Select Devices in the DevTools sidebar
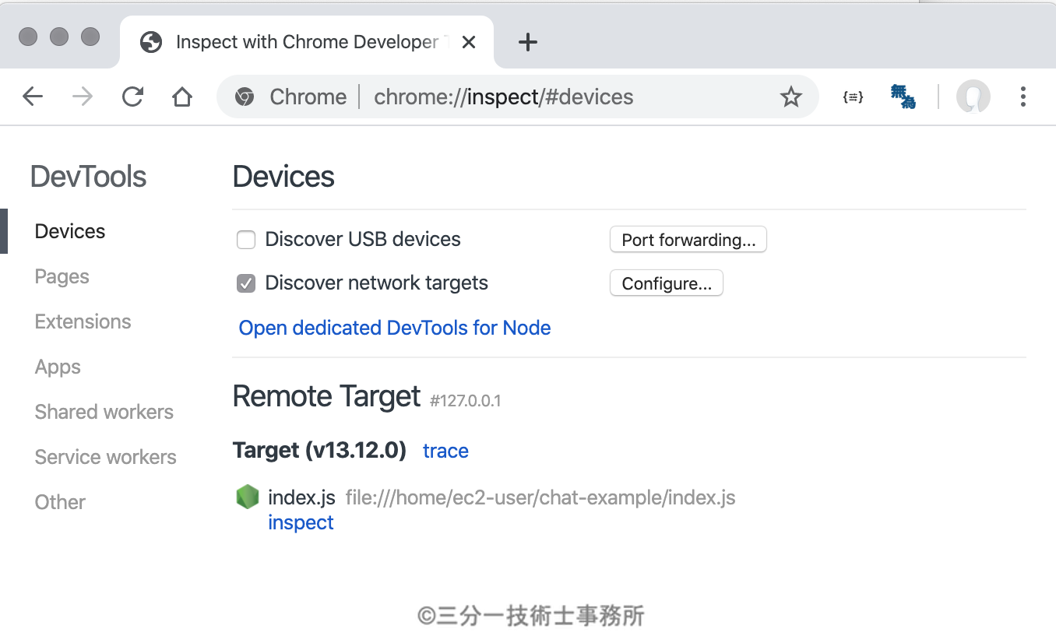This screenshot has height=643, width=1056. (x=70, y=231)
